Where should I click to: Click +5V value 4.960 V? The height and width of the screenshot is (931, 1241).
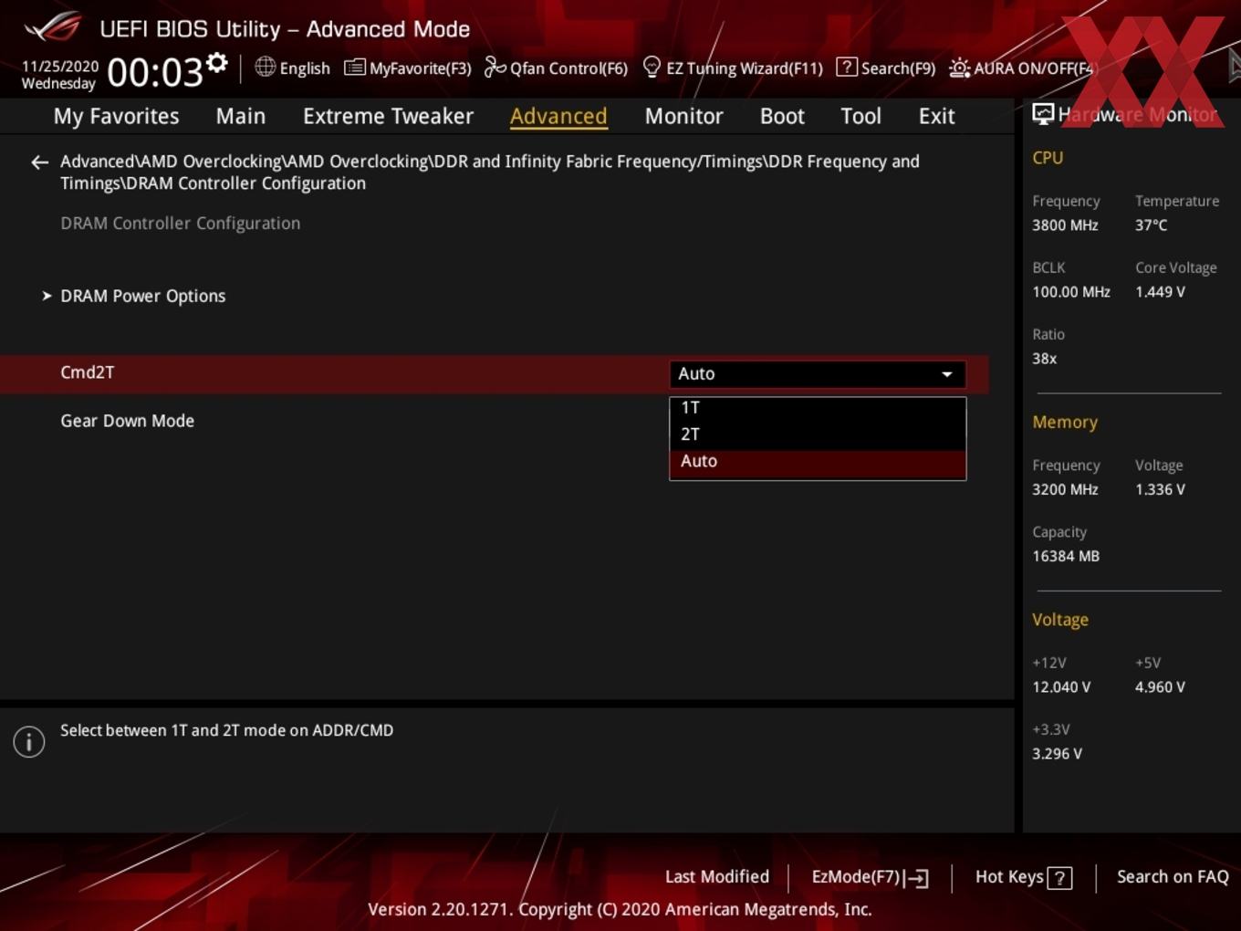coord(1160,687)
